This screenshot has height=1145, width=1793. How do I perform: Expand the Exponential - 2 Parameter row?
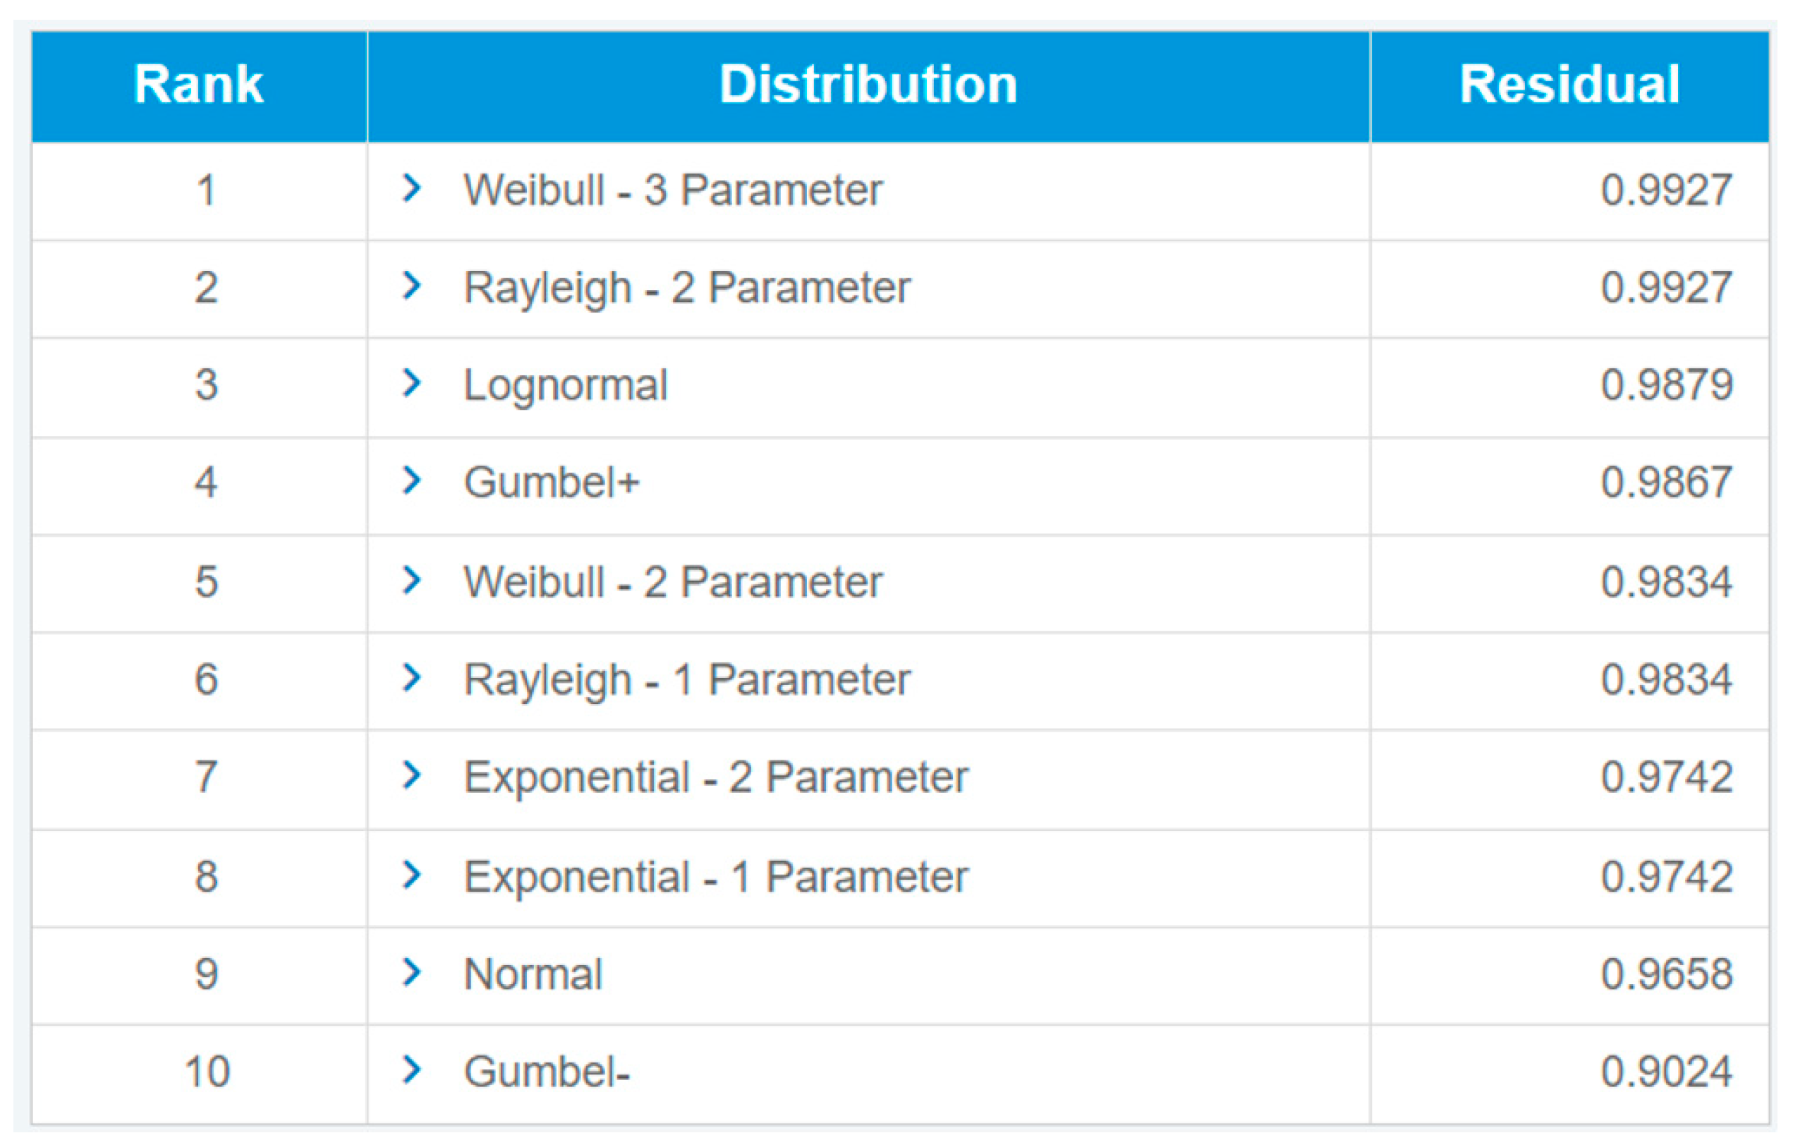tap(411, 775)
